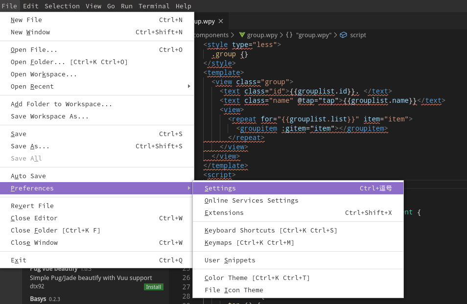
Task: Open Online Services Settings
Action: click(252, 200)
